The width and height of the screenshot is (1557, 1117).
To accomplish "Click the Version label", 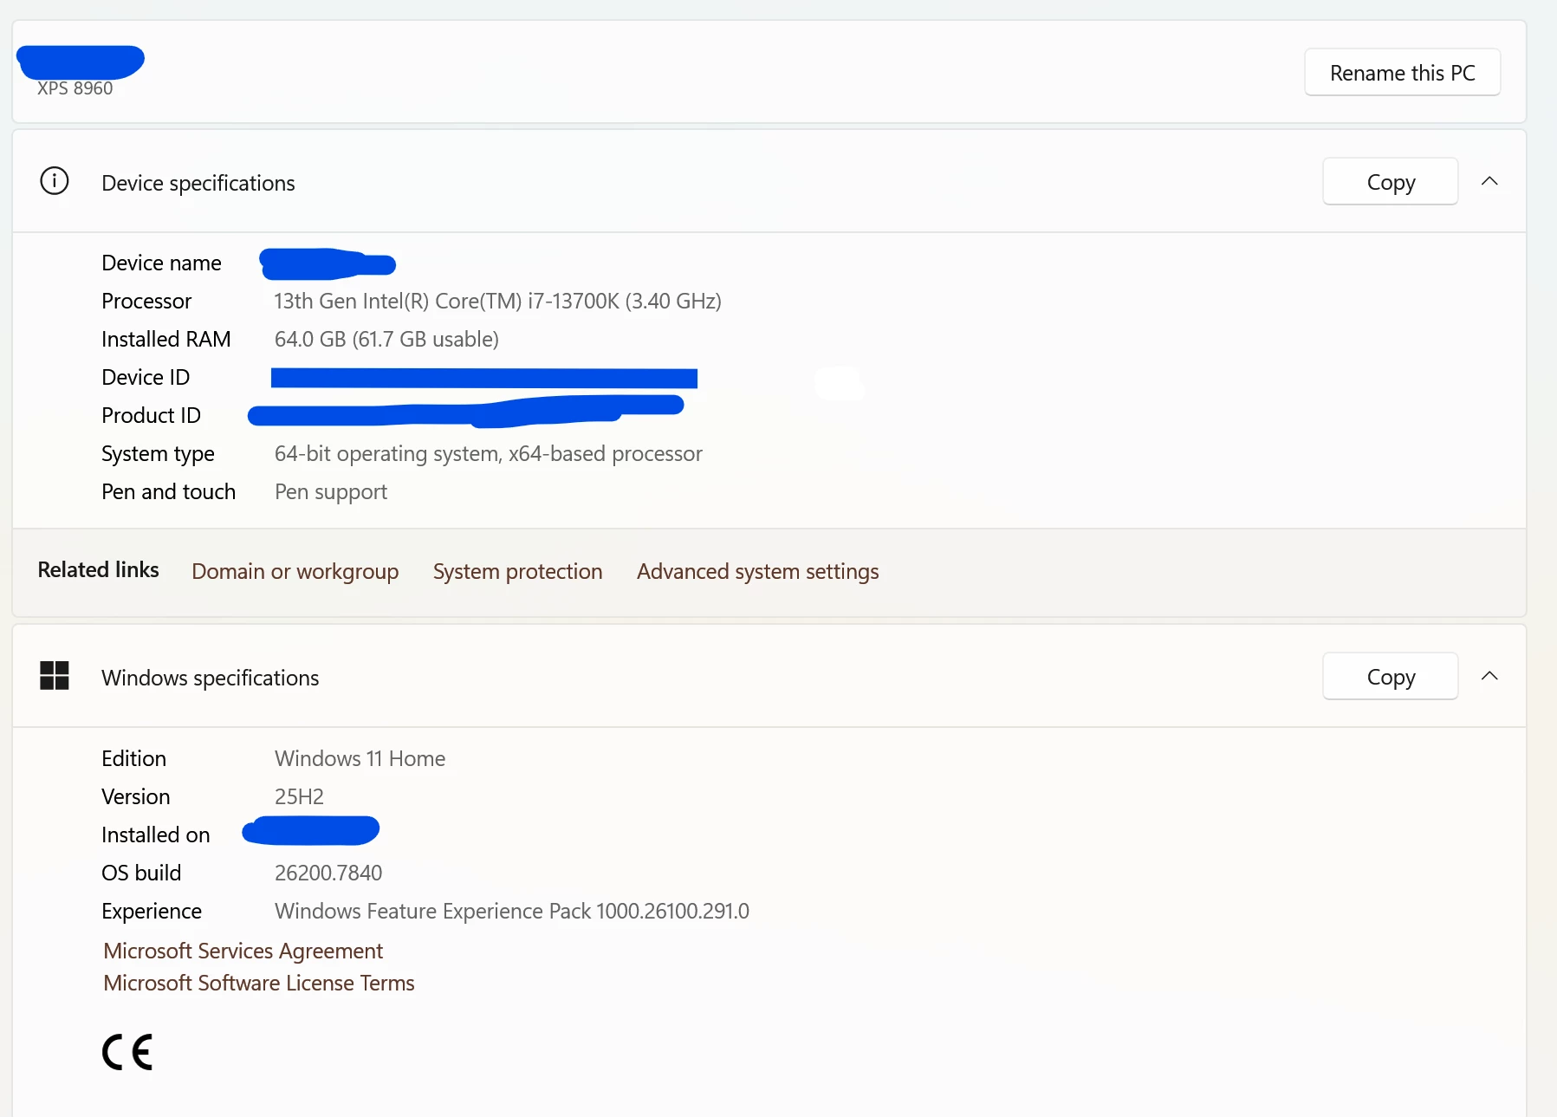I will (136, 796).
